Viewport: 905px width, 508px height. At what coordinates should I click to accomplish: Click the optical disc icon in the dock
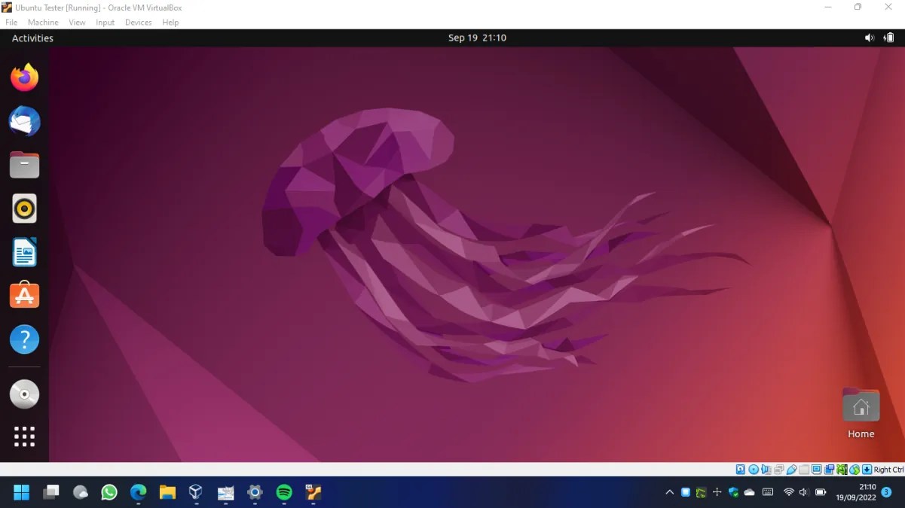(24, 394)
